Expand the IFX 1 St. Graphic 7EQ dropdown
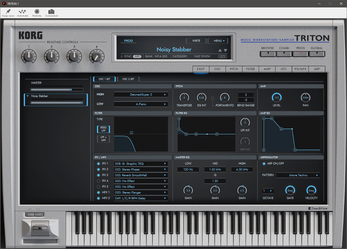This screenshot has height=249, width=347. (141, 163)
